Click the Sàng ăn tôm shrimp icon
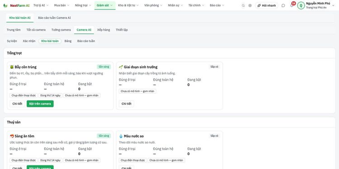The width and height of the screenshot is (339, 169). click(x=12, y=136)
